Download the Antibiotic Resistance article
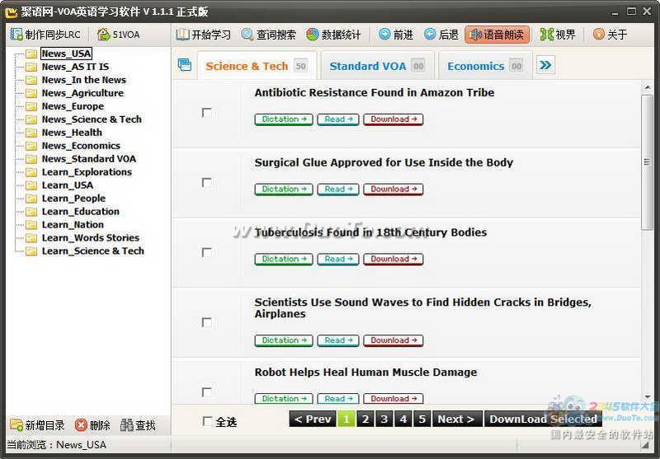Viewport: 660px width, 459px height. point(394,119)
